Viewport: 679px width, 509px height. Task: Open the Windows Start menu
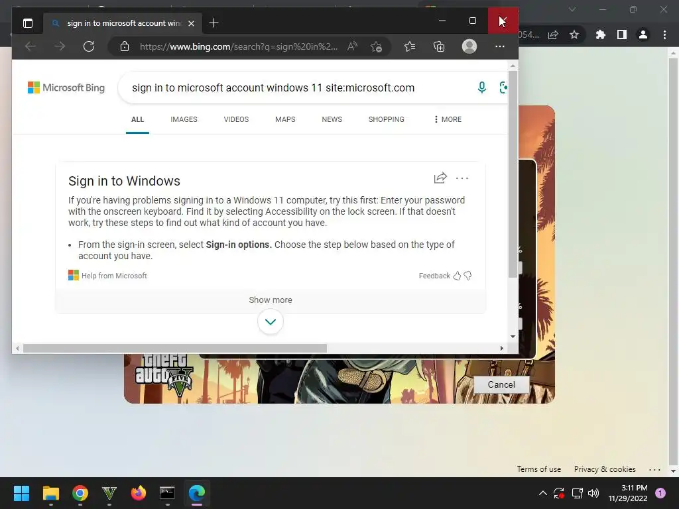[21, 493]
